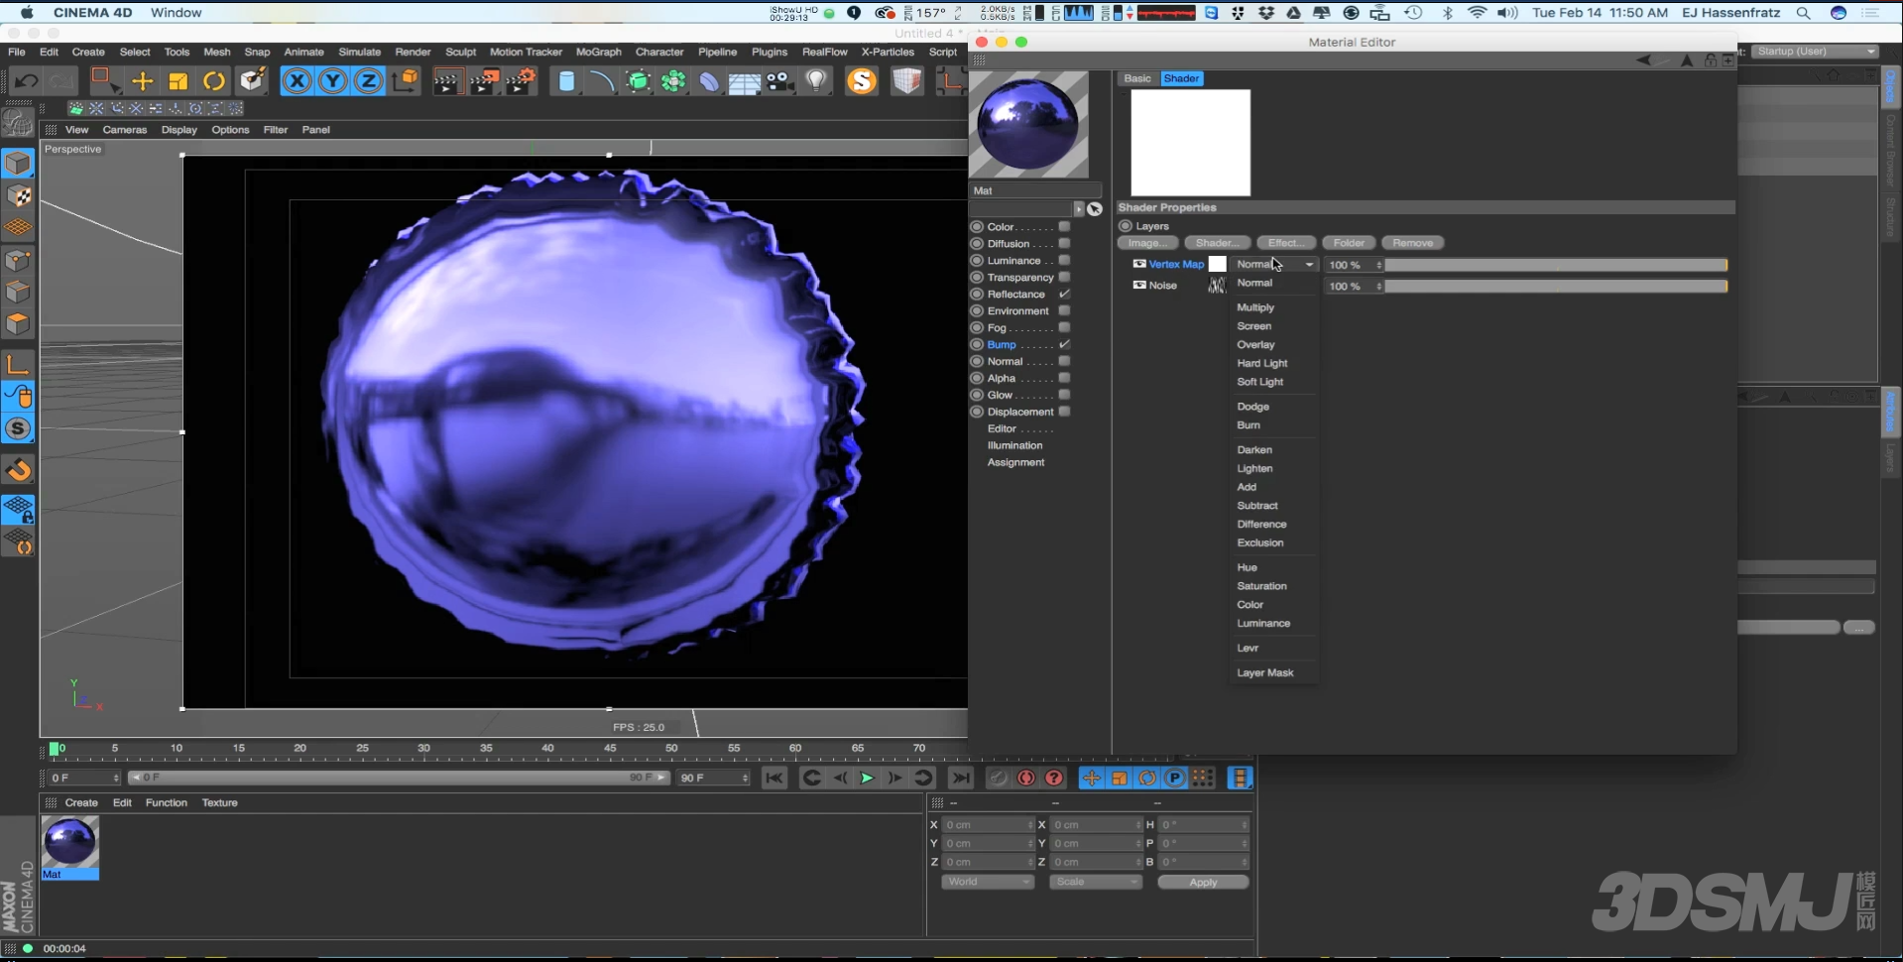Uncheck the Reflectance channel
Image resolution: width=1903 pixels, height=962 pixels.
1064,295
